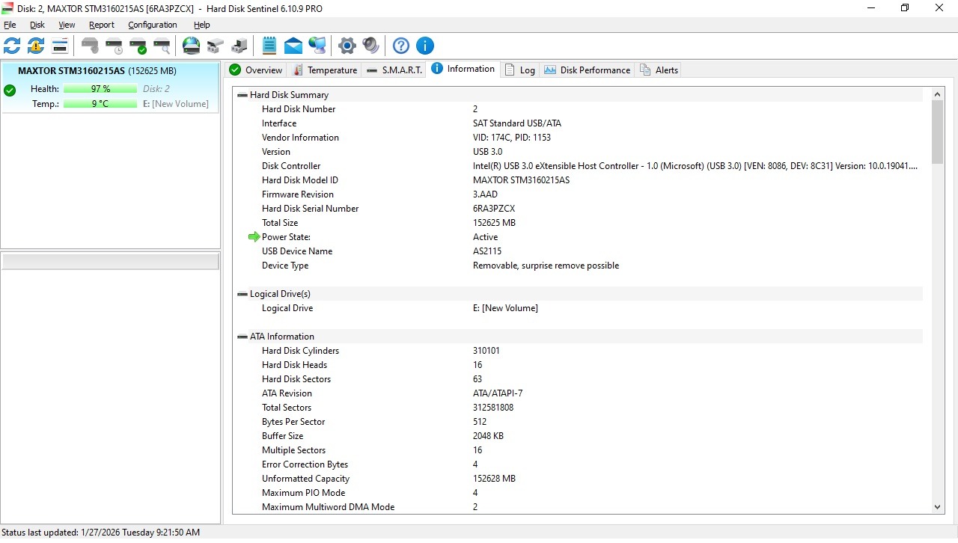
Task: Click the disk icon with magnifying glass
Action: coord(162,46)
